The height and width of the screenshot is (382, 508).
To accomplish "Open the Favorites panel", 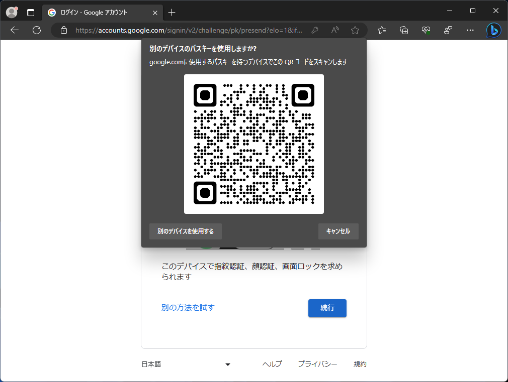I will pos(381,30).
